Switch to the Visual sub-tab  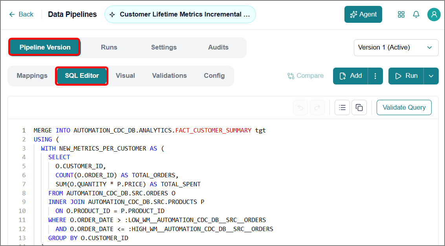coord(125,75)
